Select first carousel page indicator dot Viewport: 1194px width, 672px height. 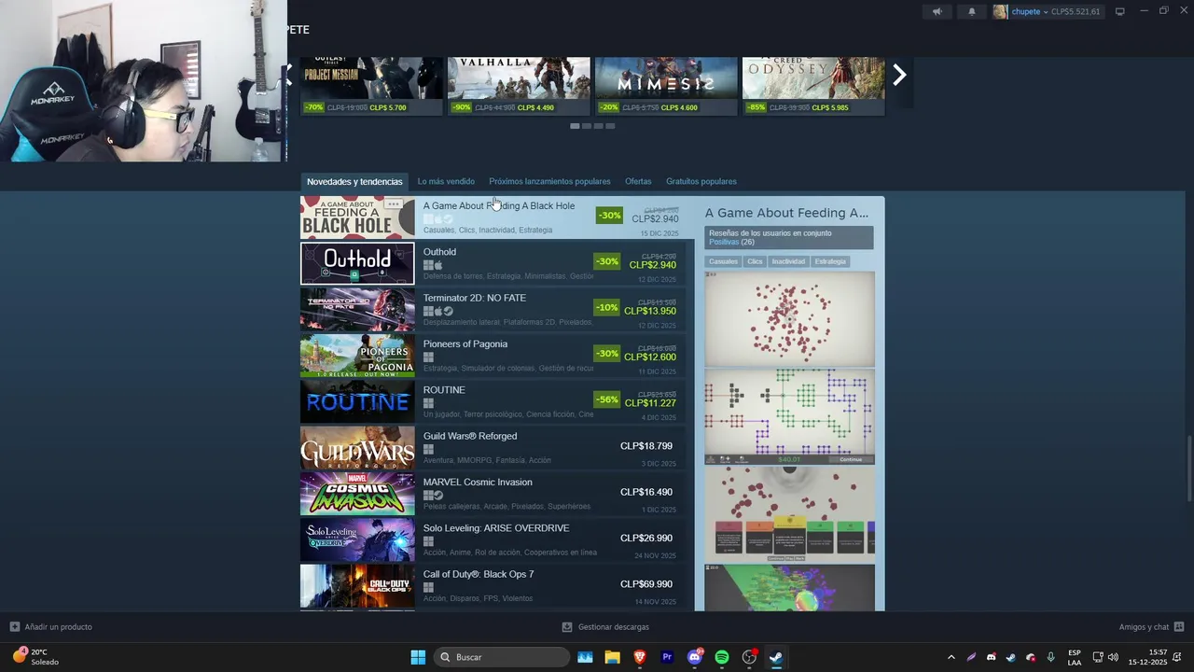point(575,125)
